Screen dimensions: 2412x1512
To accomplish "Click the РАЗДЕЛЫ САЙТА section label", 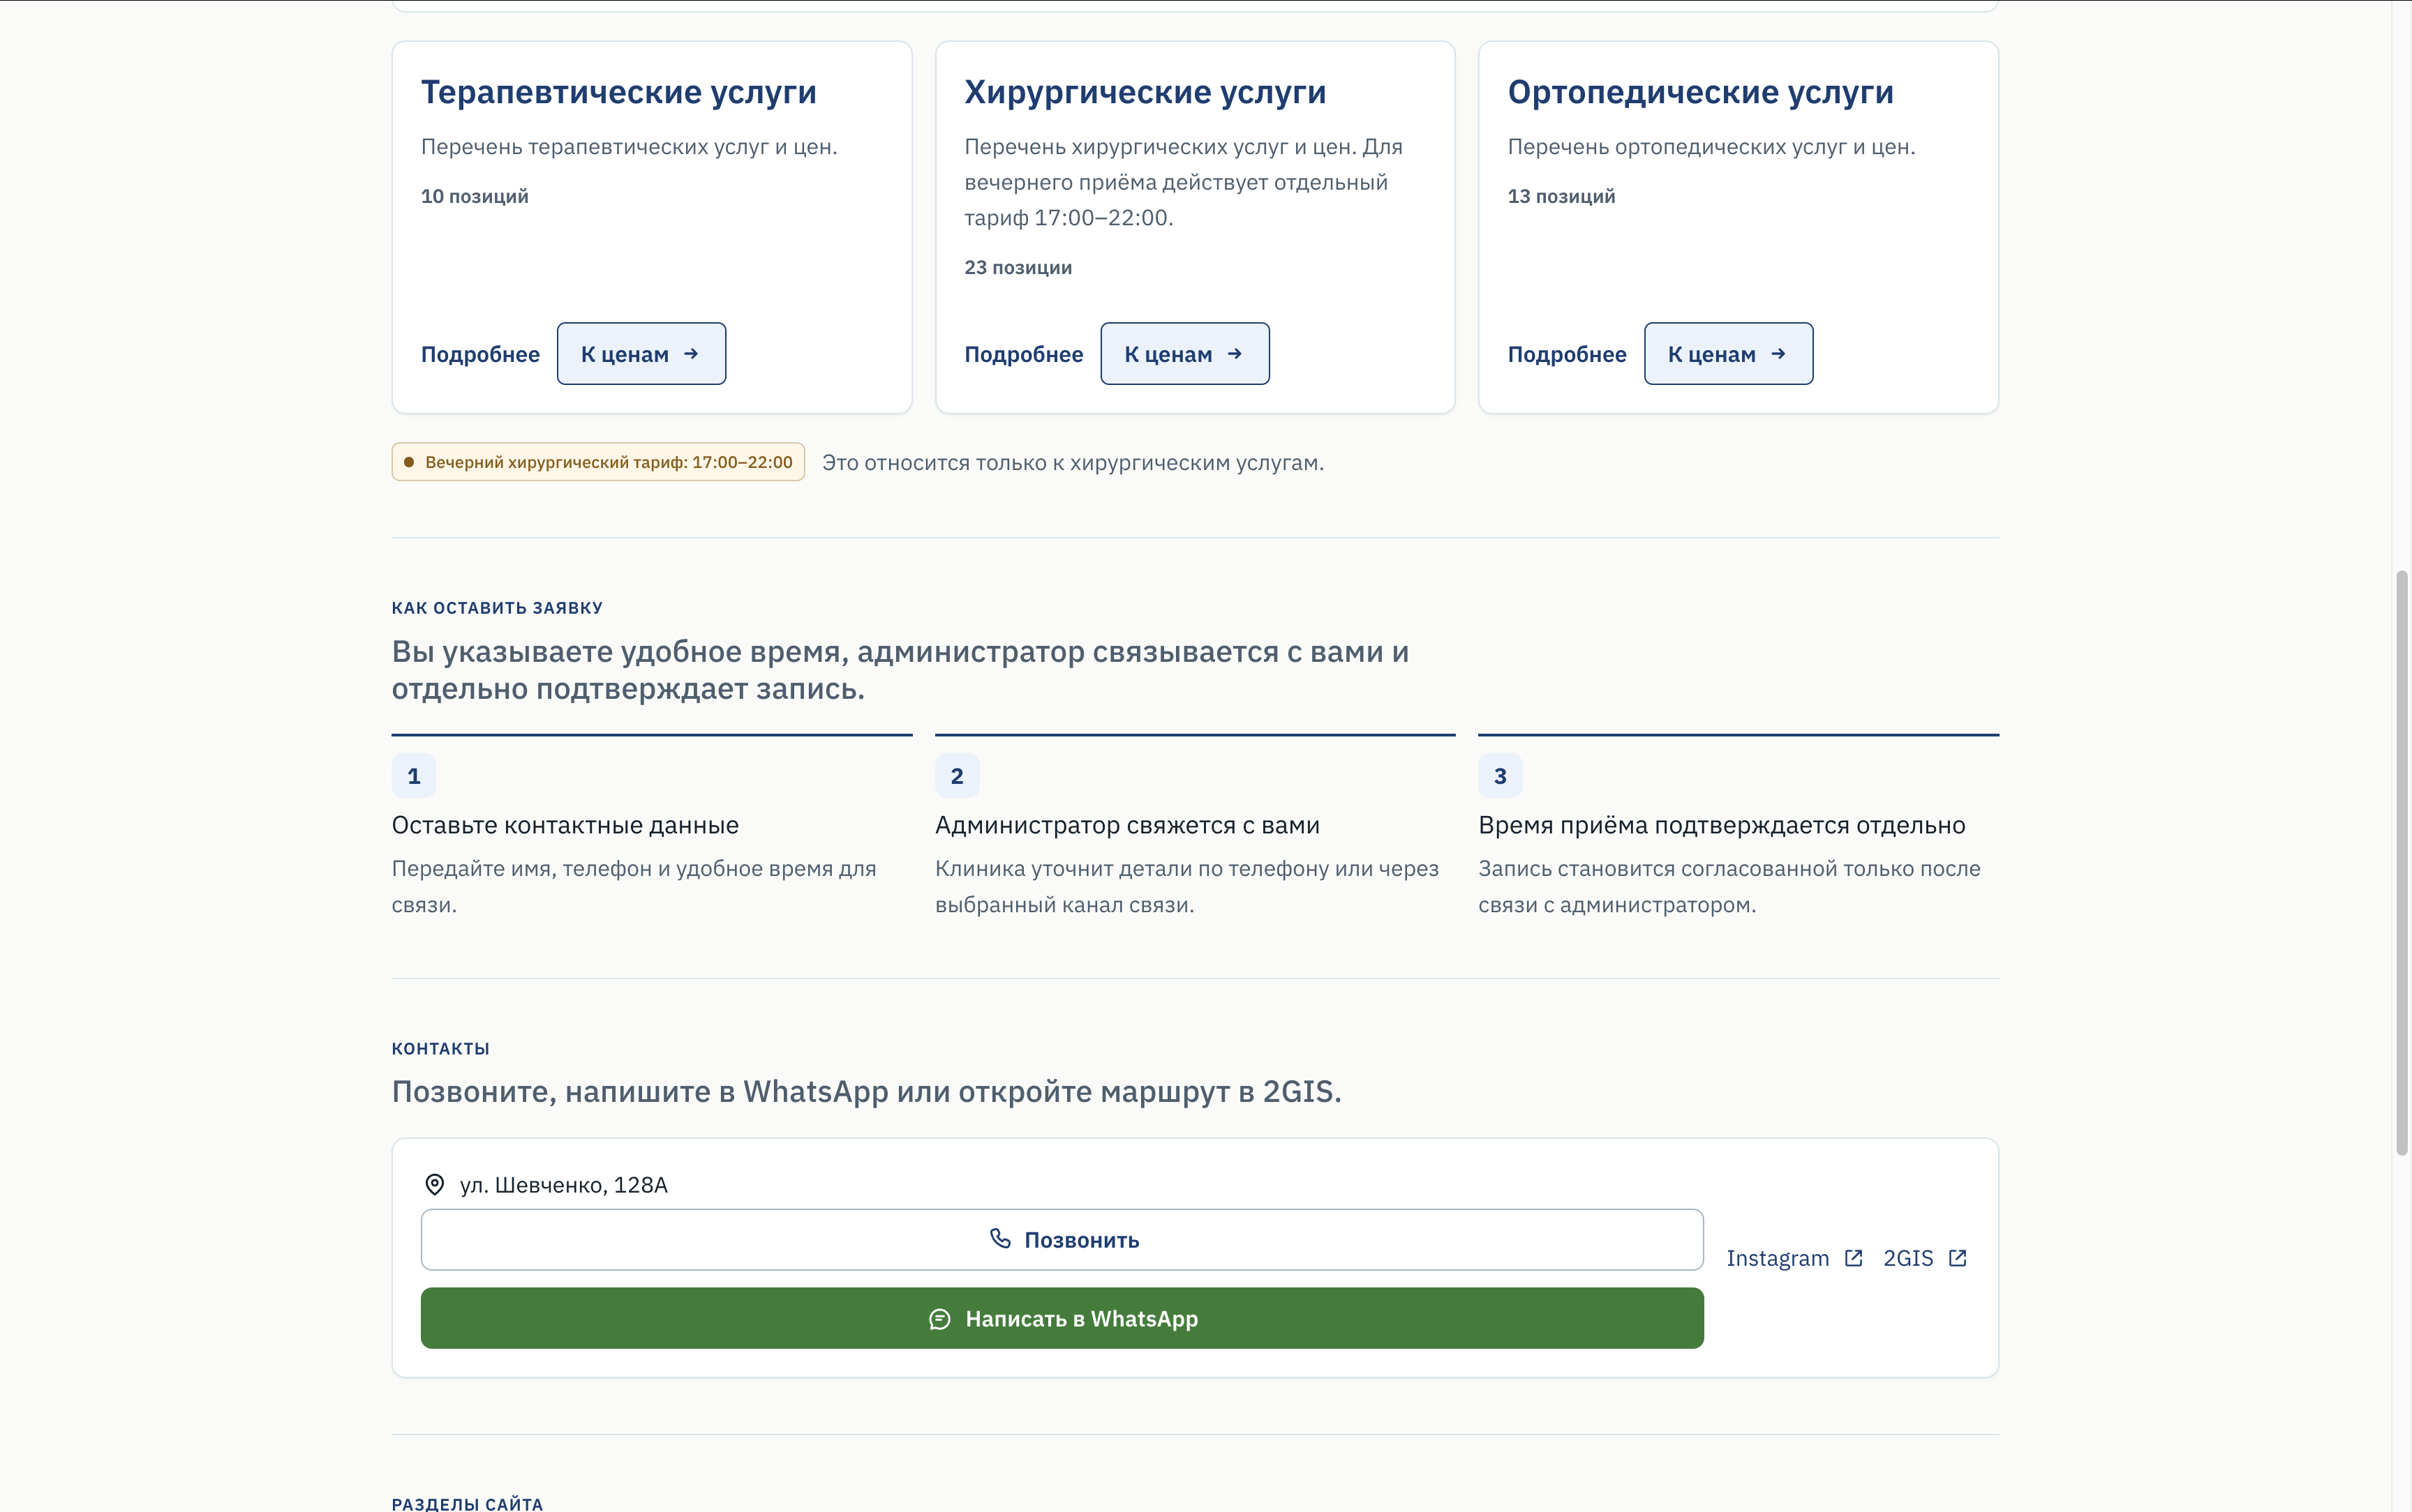I will (x=467, y=1504).
